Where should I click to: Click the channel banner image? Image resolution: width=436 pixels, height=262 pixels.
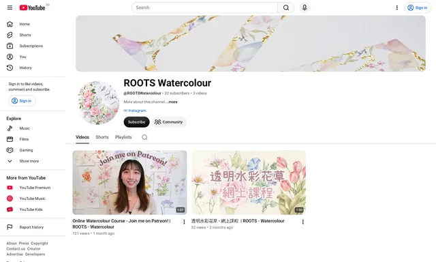coord(251,44)
